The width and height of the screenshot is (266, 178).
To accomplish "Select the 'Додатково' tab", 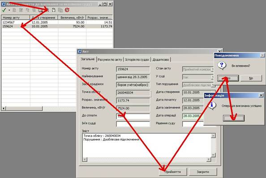I will [161, 59].
